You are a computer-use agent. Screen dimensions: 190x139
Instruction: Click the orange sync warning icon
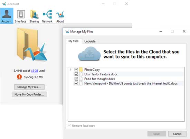[19, 77]
